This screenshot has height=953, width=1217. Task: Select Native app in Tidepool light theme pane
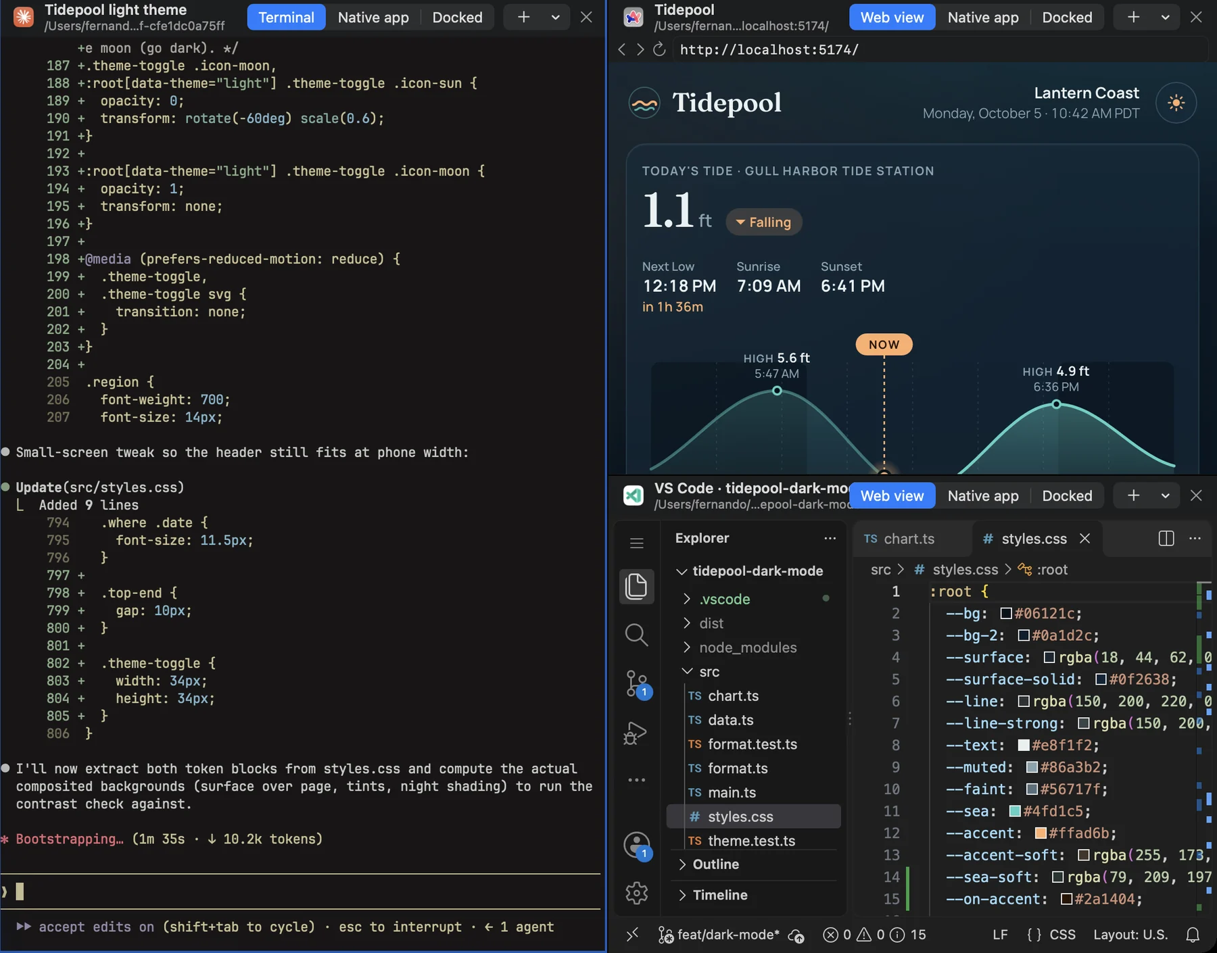[373, 18]
